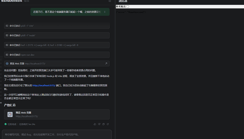Click the 产物汇总 heading

click(x=10, y=105)
